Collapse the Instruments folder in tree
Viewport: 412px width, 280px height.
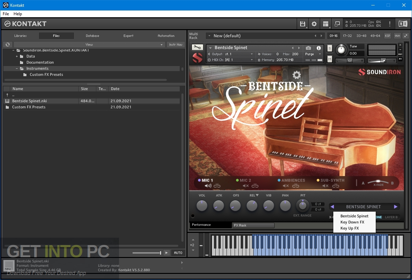tap(17, 68)
